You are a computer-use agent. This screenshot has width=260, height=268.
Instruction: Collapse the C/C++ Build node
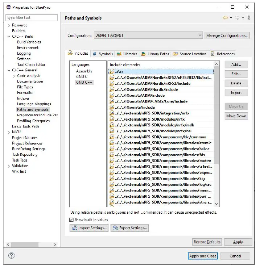[x=9, y=37]
